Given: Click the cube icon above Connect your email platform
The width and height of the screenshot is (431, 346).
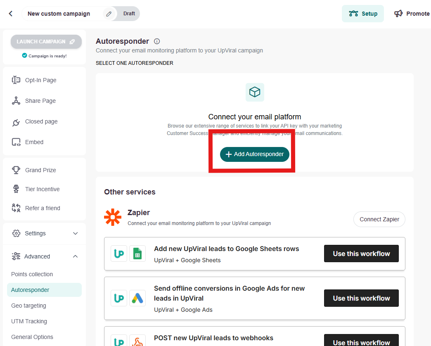Looking at the screenshot, I should coord(255,92).
